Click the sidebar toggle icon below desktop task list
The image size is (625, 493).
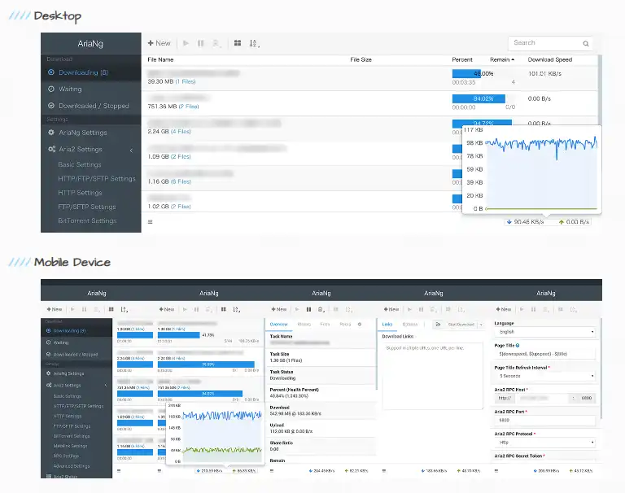point(151,222)
